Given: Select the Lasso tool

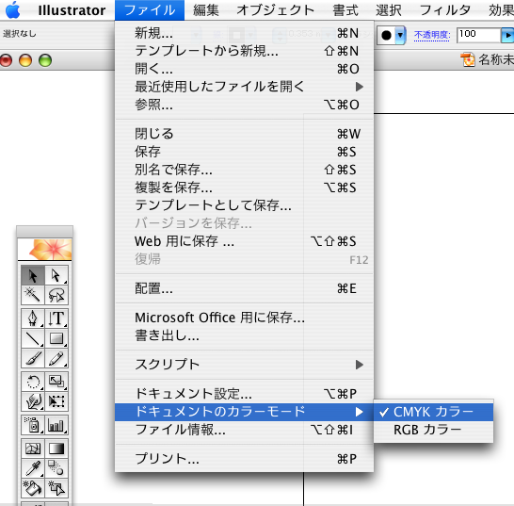Looking at the screenshot, I should click(x=56, y=295).
